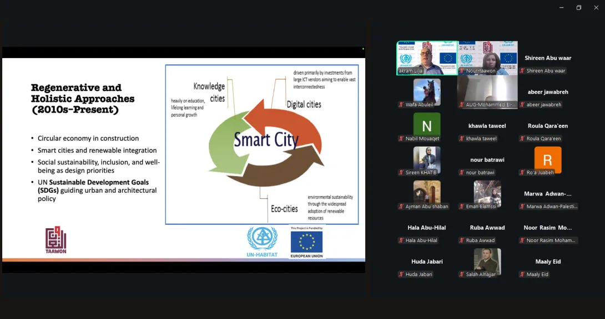This screenshot has width=605, height=319.
Task: Select Ayman Abu shaban's profile photo
Action: click(427, 194)
